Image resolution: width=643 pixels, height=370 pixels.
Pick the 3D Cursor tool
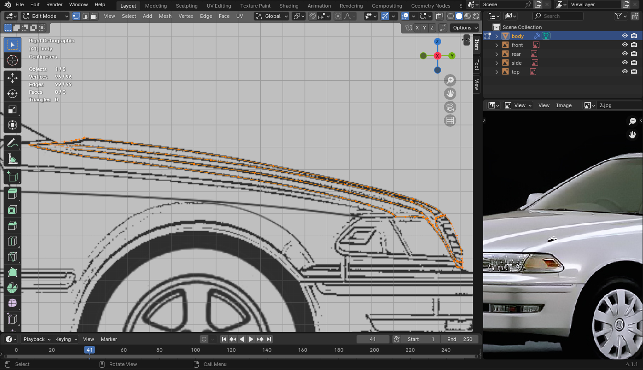click(13, 60)
